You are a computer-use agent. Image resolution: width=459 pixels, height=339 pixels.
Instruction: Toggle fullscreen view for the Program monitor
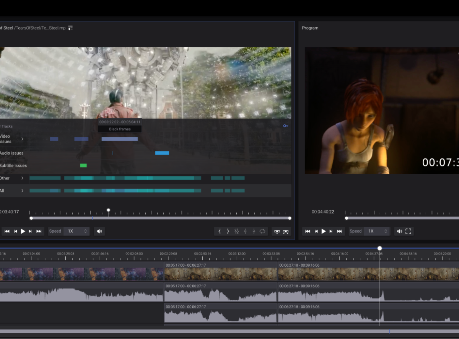(x=409, y=231)
